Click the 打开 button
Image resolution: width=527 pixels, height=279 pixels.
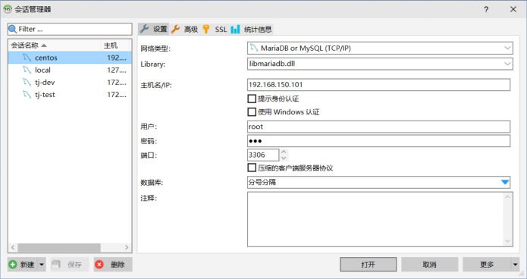(368, 265)
